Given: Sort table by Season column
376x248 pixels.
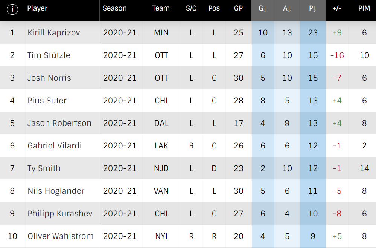Looking at the screenshot, I should click(115, 8).
